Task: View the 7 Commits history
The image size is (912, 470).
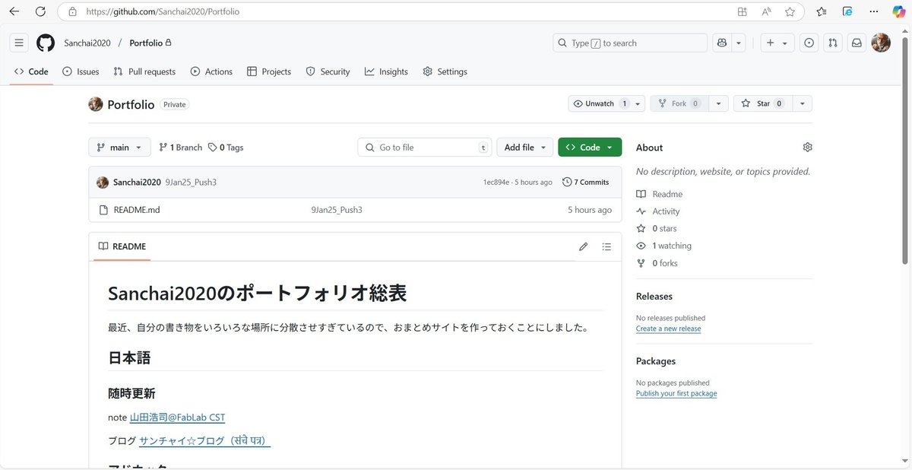Action: [x=585, y=182]
